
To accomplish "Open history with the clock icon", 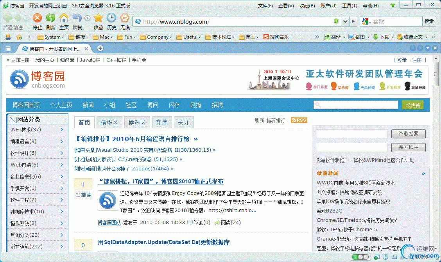I will (x=111, y=18).
